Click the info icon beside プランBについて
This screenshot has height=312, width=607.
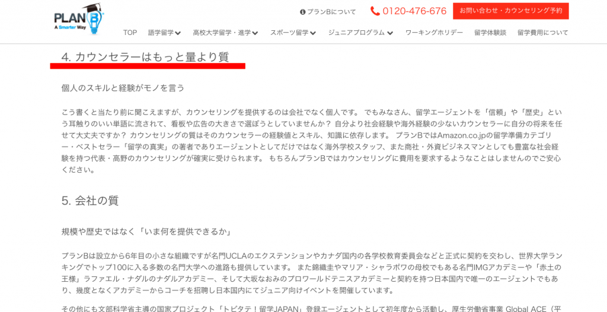(x=303, y=12)
